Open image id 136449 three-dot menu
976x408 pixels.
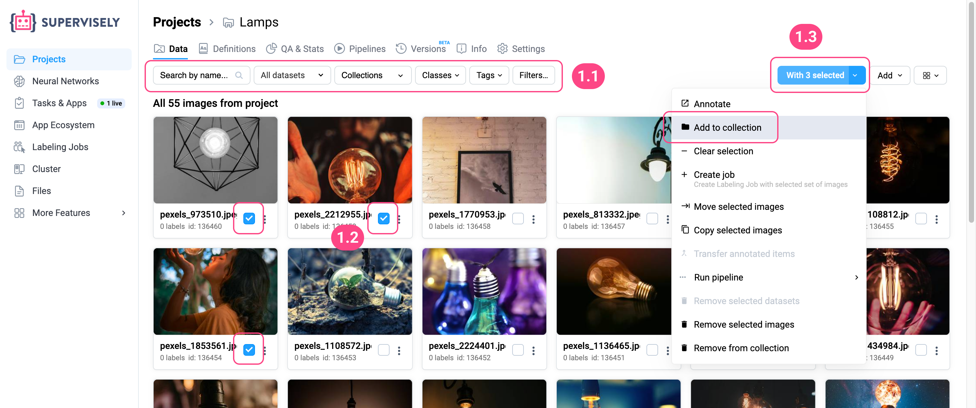(937, 351)
